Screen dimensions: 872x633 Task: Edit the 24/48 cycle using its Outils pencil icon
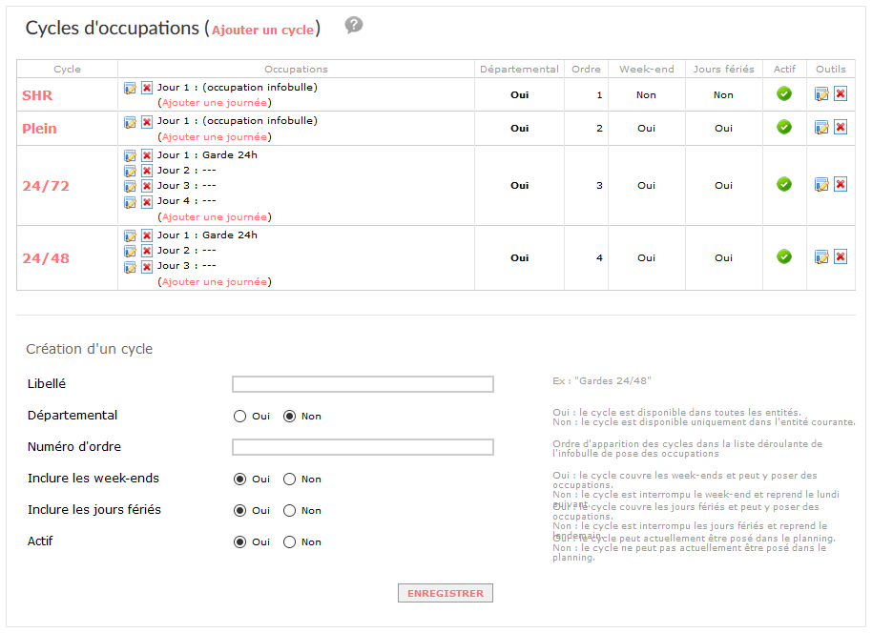click(821, 256)
